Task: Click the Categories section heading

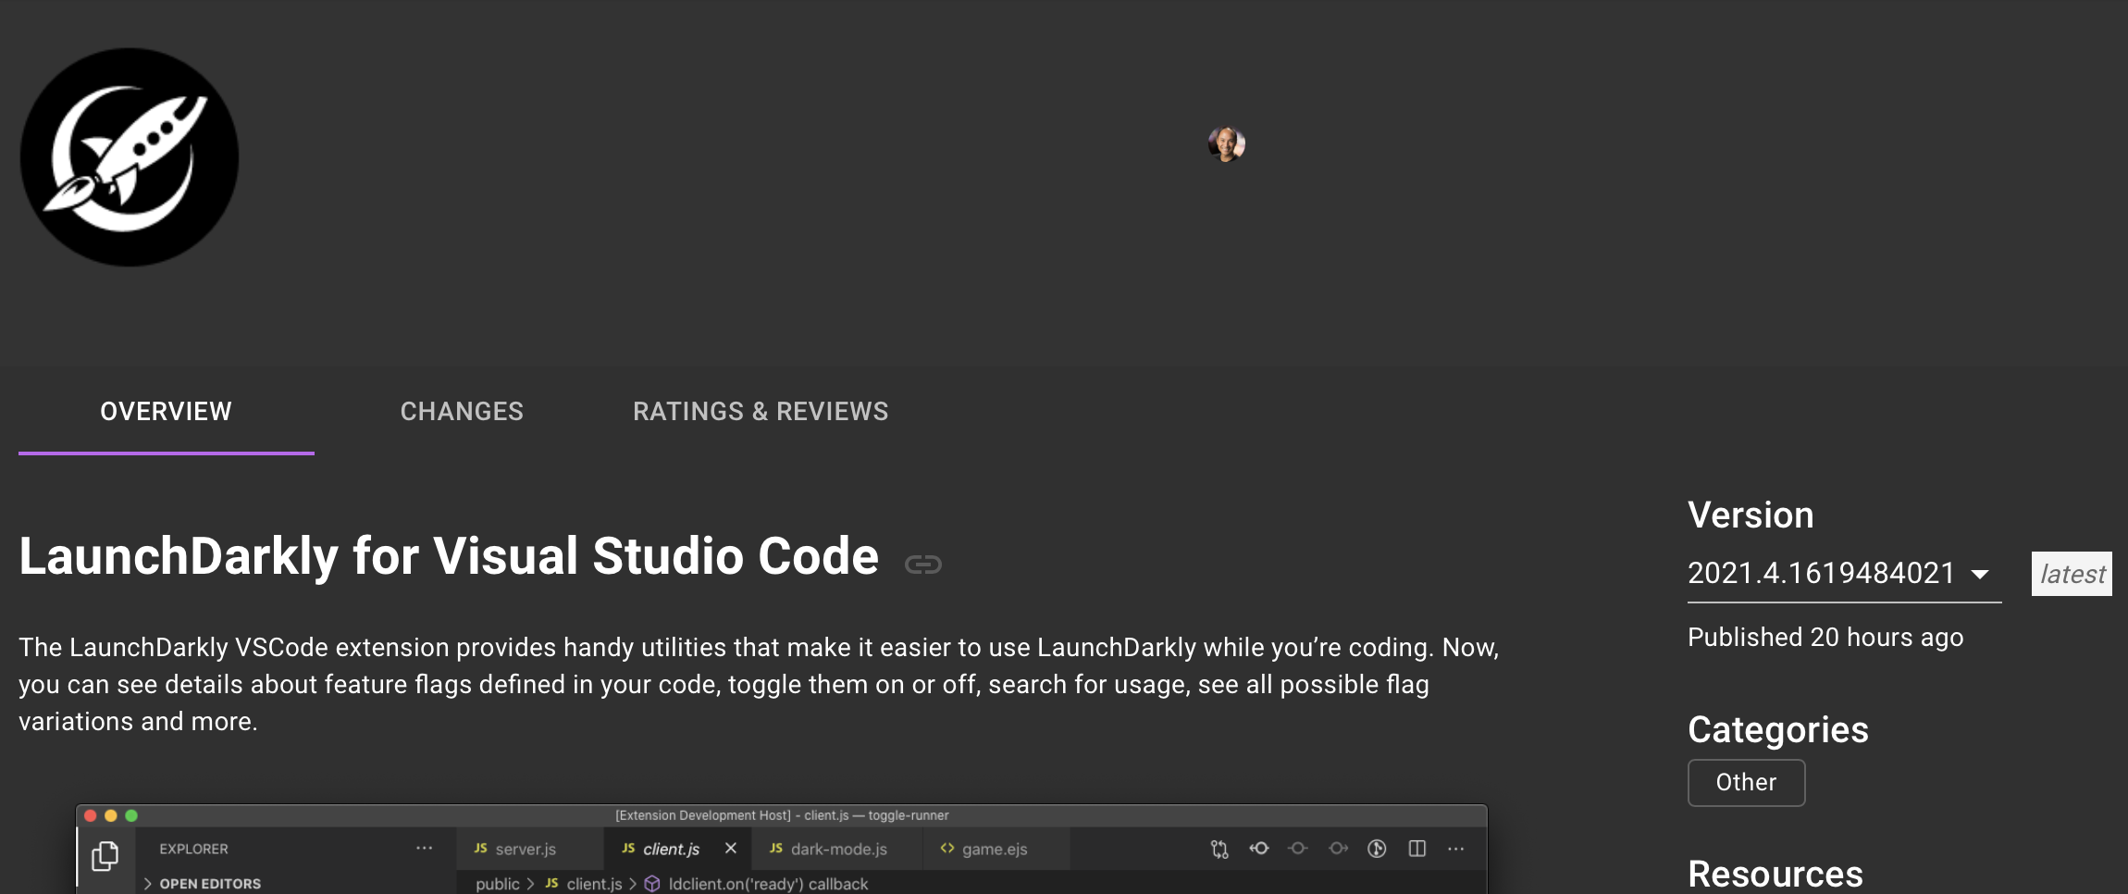Action: (x=1778, y=729)
